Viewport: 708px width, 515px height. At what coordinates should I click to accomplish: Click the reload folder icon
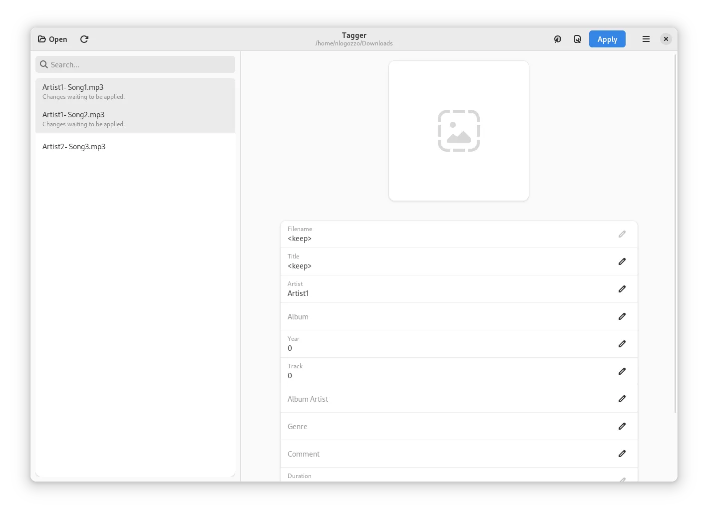84,39
